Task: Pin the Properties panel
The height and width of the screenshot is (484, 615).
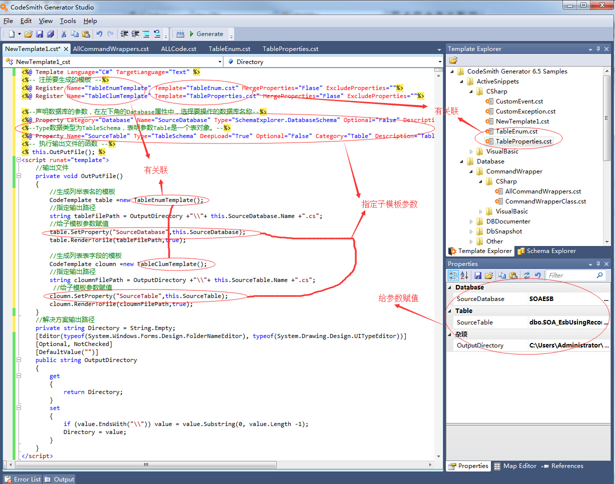Action: coord(598,264)
